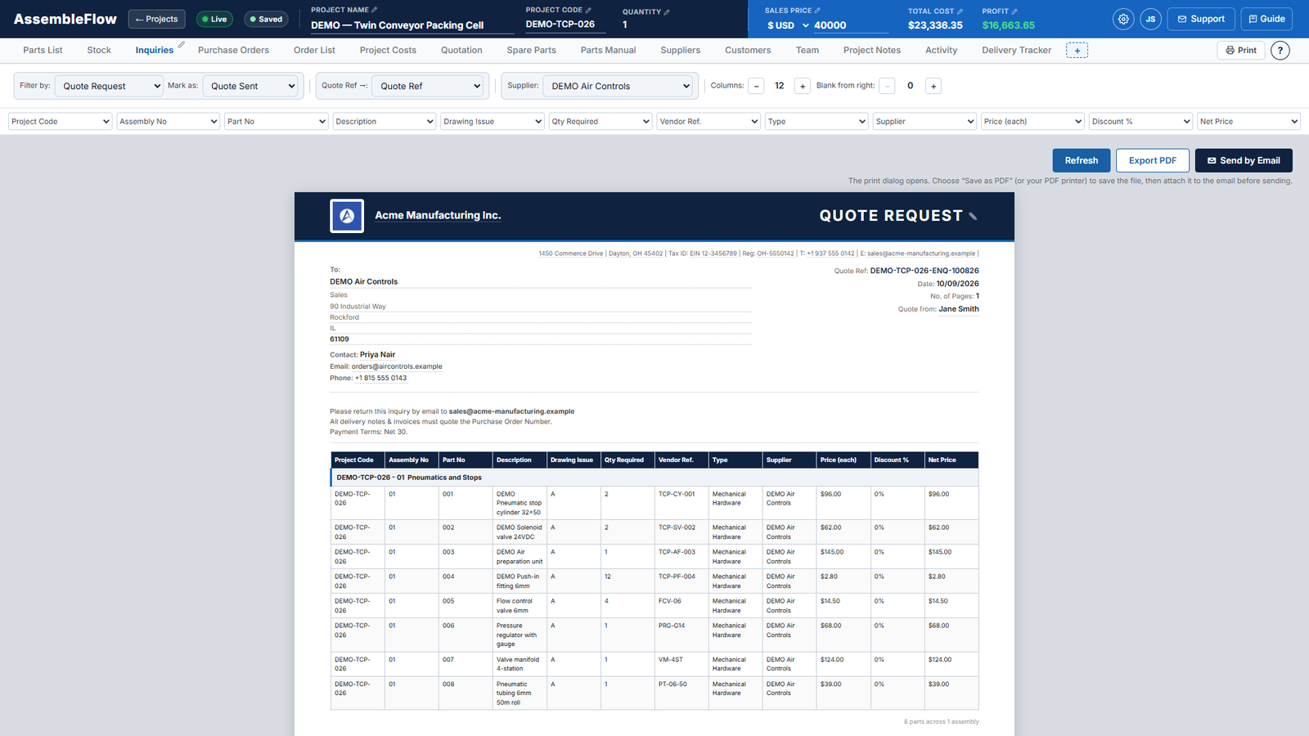The width and height of the screenshot is (1309, 736).
Task: Switch to the Purchase Orders tab
Action: pyautogui.click(x=233, y=50)
